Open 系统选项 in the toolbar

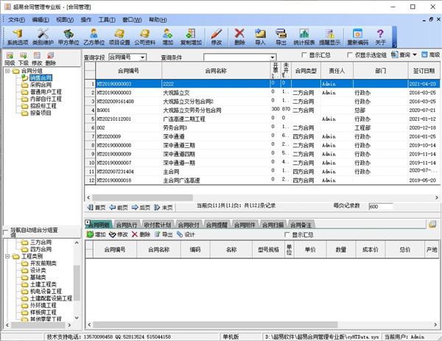(18, 37)
